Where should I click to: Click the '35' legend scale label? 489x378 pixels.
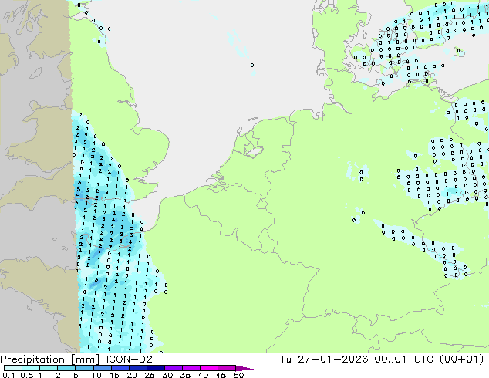pyautogui.click(x=185, y=375)
